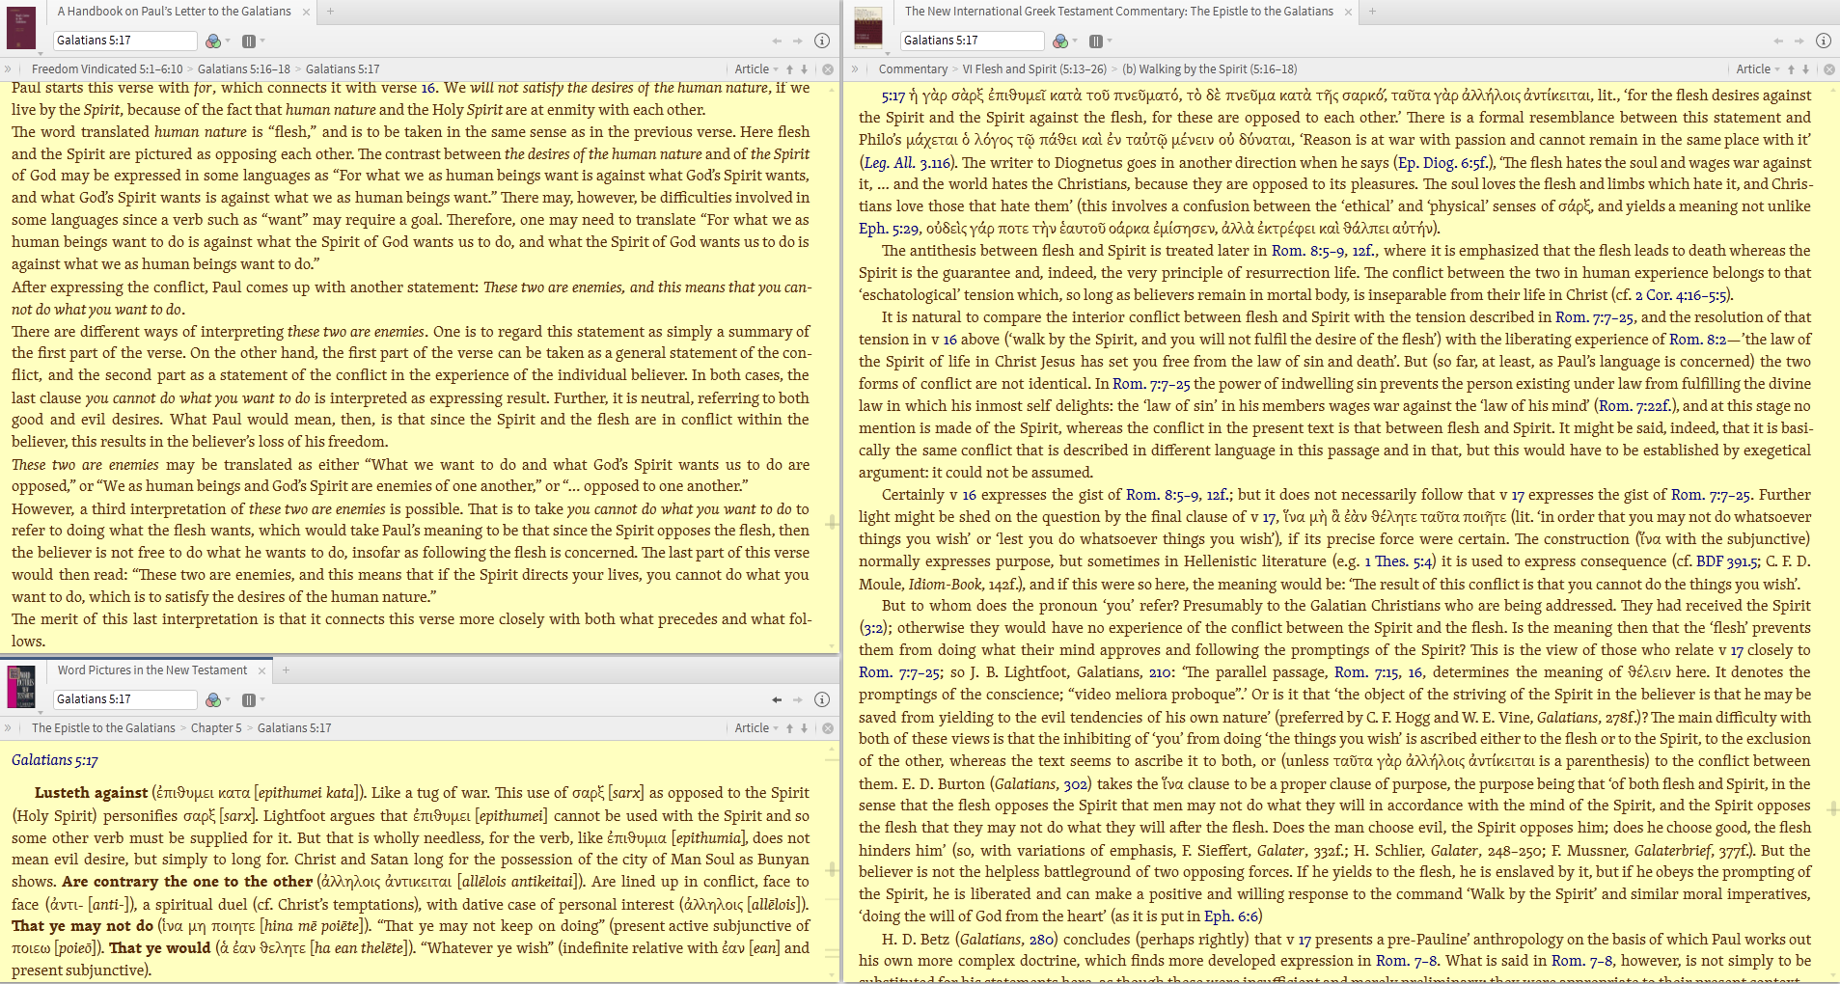Open BDF 391.5 reference link

[x=1727, y=561]
